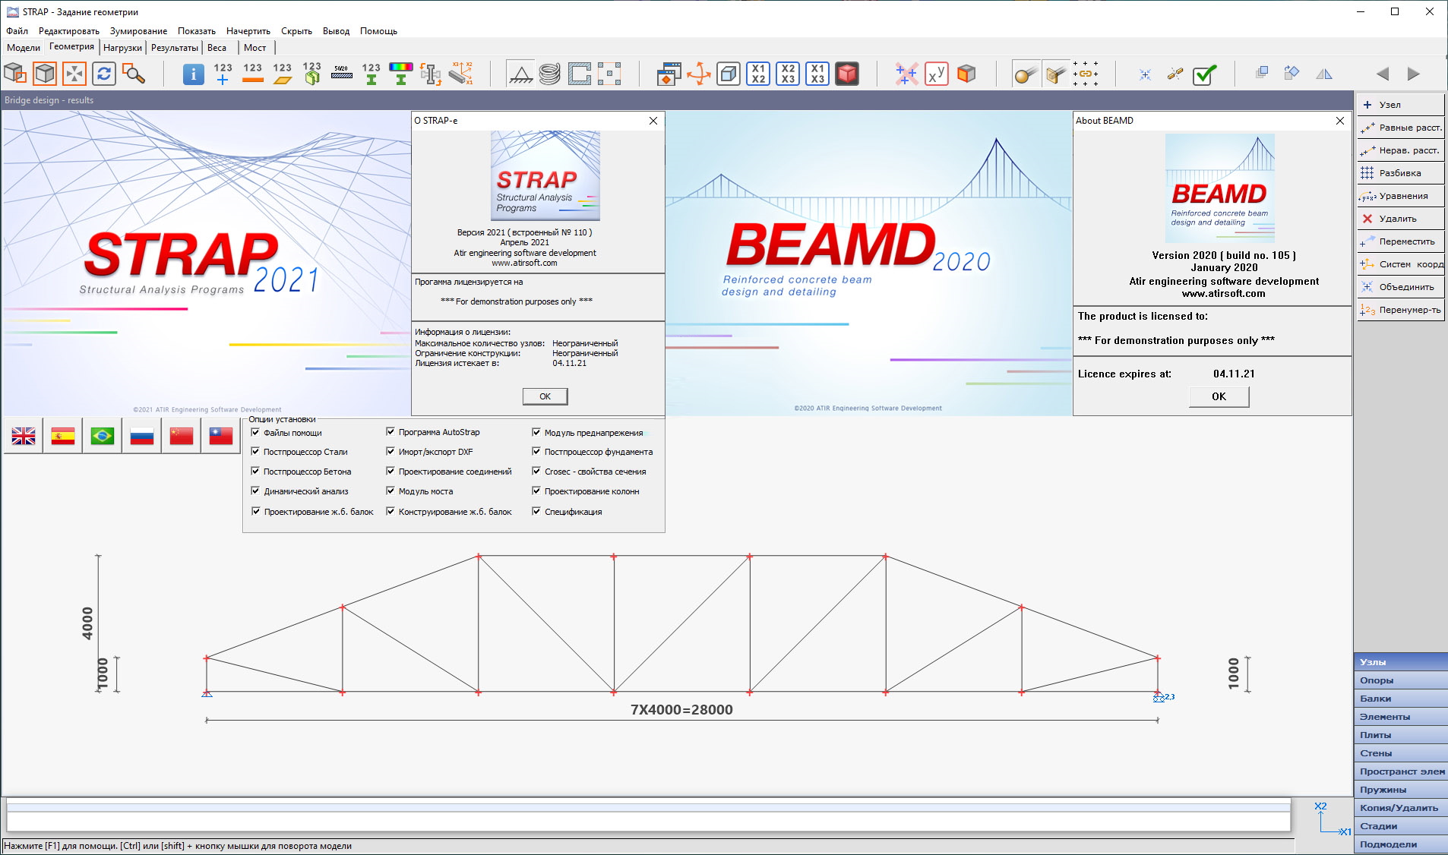Toggle the 'Модуль преднапряжения' checkbox

coord(536,432)
